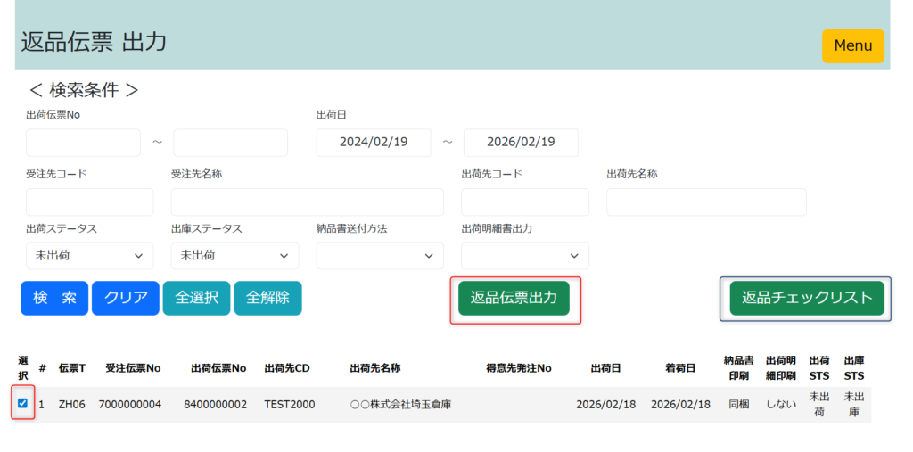Image resolution: width=913 pixels, height=452 pixels.
Task: Click the 出荷伝票No end input field
Action: point(230,143)
